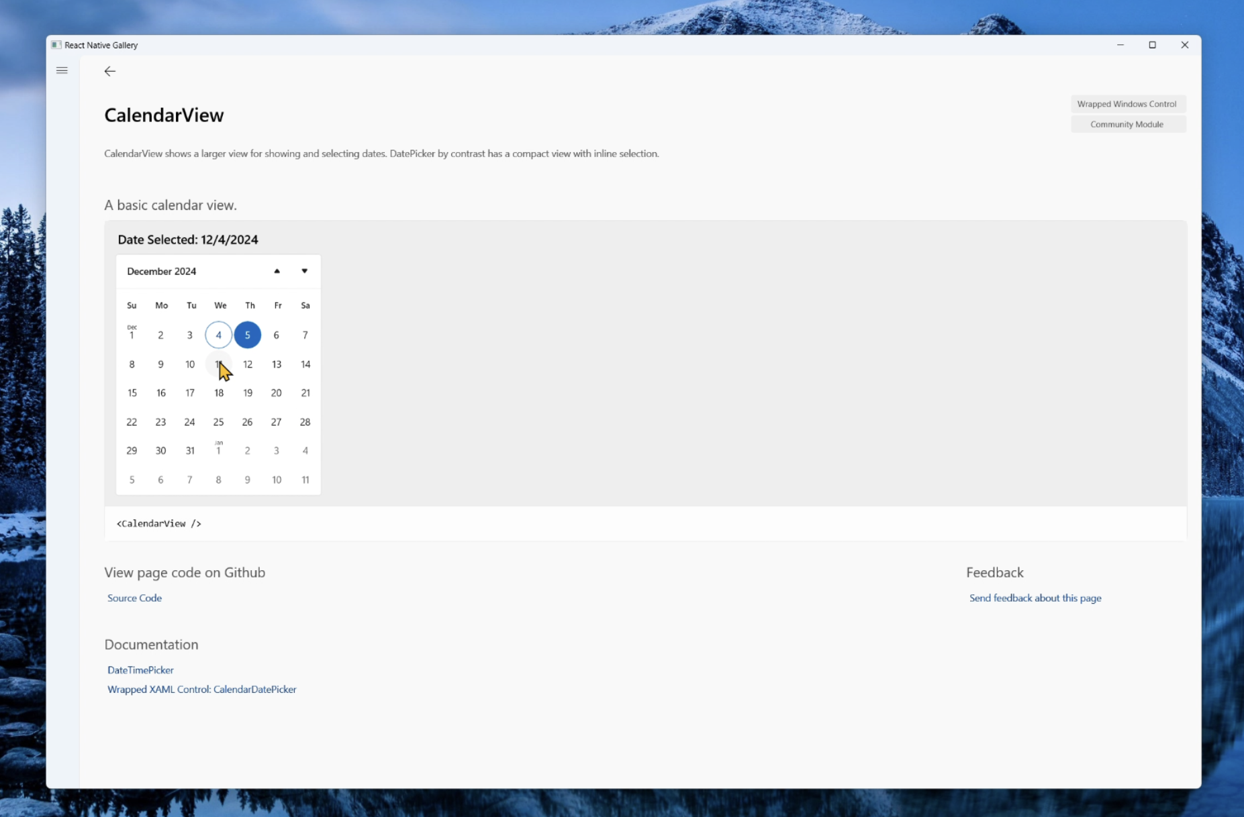
Task: Click the December 2024 calendar header
Action: click(x=162, y=271)
